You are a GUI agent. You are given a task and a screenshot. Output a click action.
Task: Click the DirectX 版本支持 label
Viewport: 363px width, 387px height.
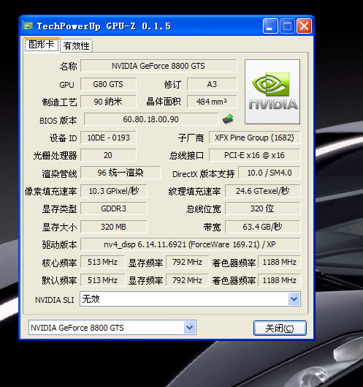pyautogui.click(x=204, y=174)
